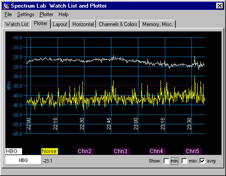The image size is (226, 176).
Task: Select the Chn4 channel label
Action: click(x=157, y=151)
